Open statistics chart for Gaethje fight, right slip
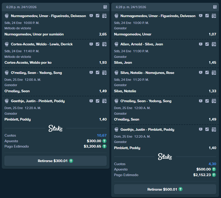The height and width of the screenshot is (198, 221). pyautogui.click(x=207, y=129)
